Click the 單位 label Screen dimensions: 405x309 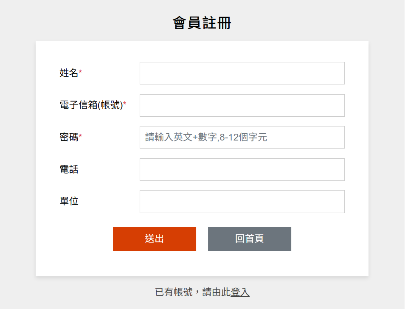tap(69, 201)
